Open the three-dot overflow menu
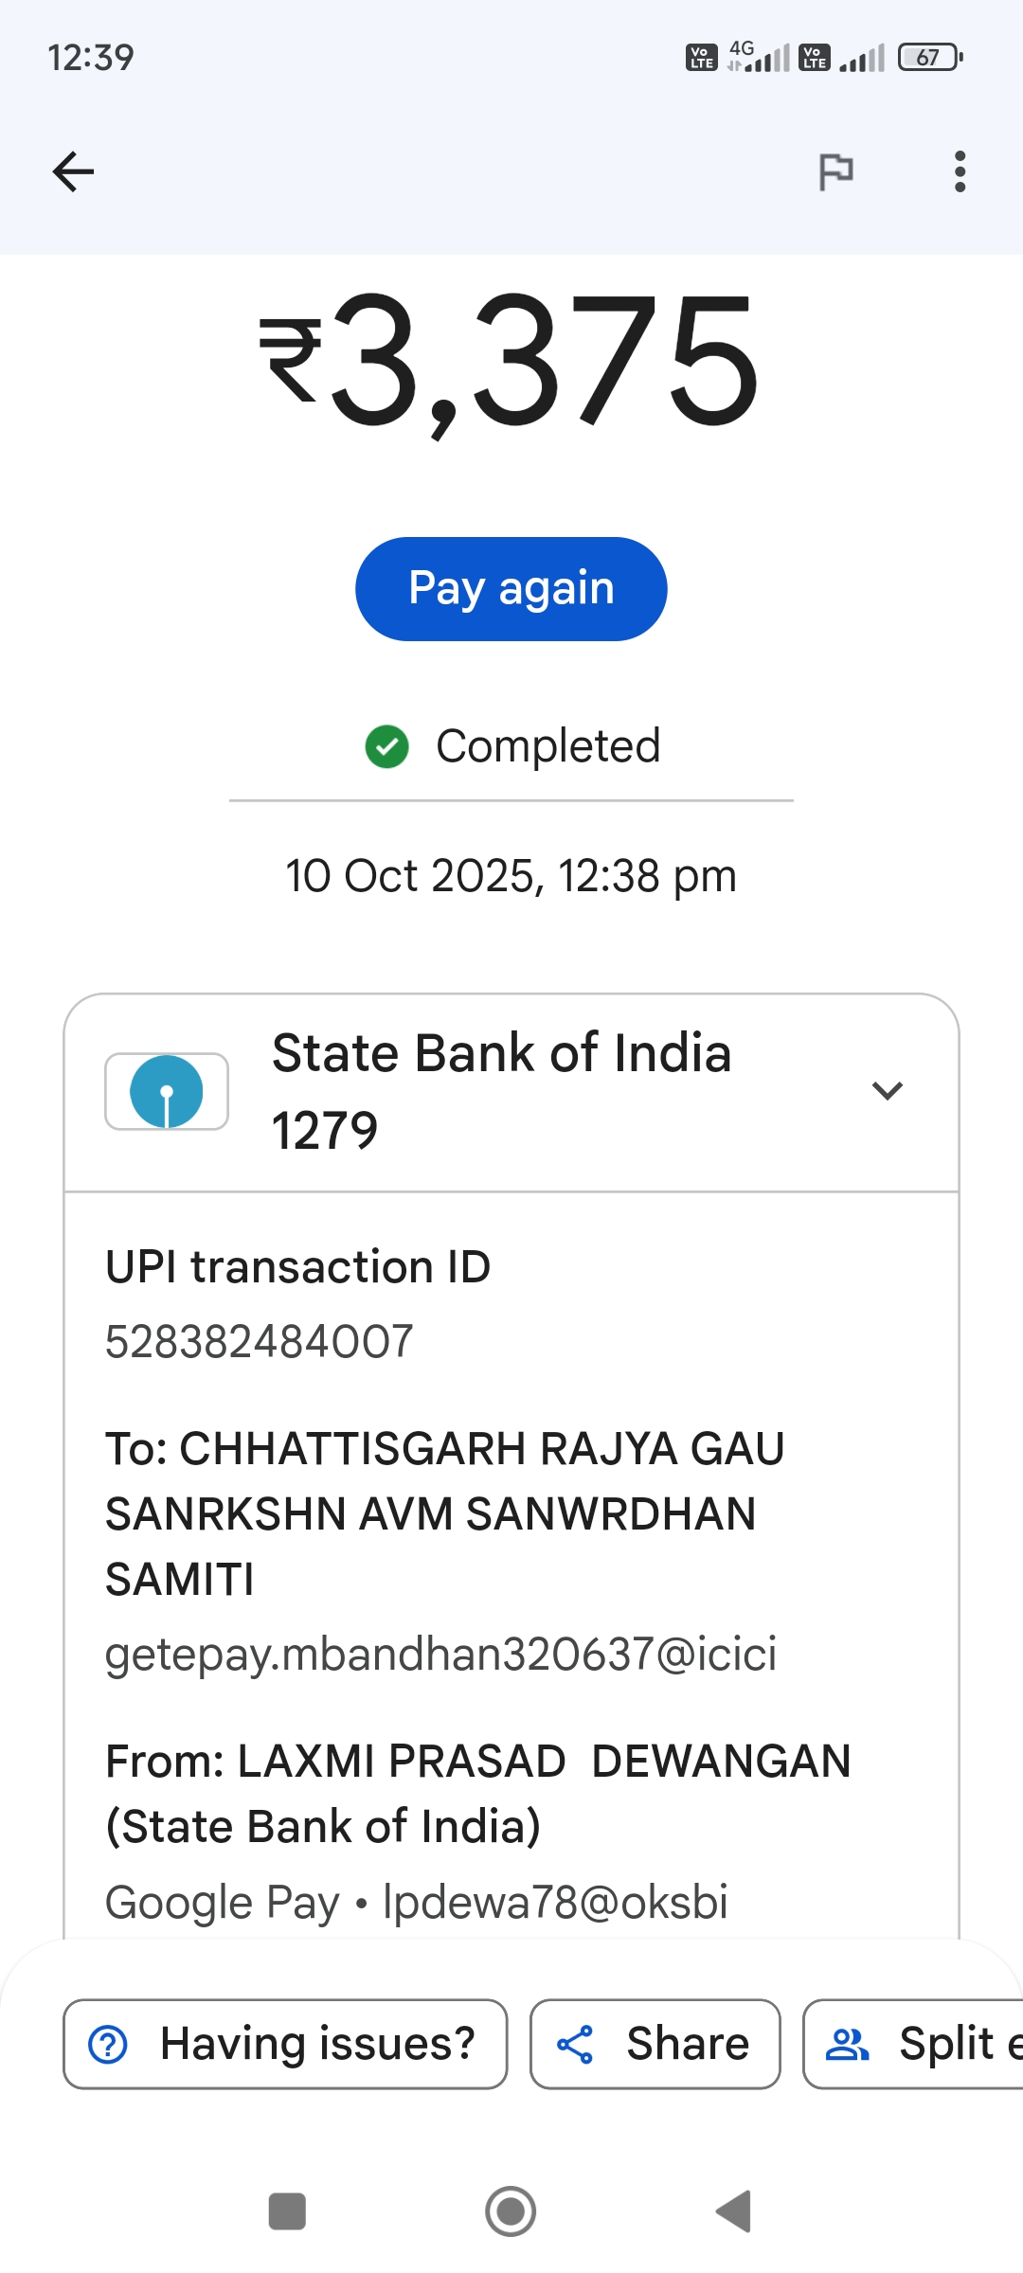This screenshot has height=2273, width=1023. [x=960, y=172]
